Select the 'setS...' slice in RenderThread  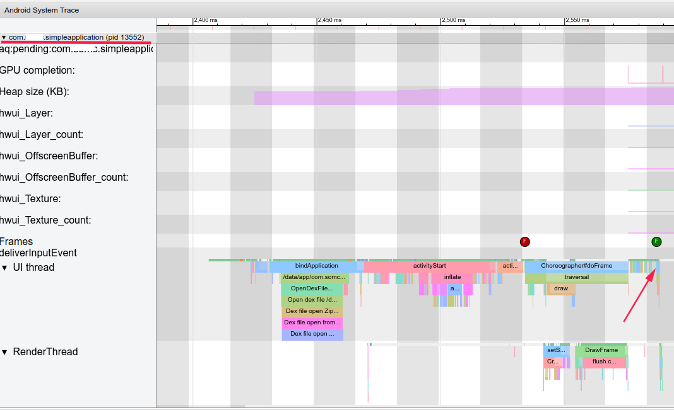556,350
